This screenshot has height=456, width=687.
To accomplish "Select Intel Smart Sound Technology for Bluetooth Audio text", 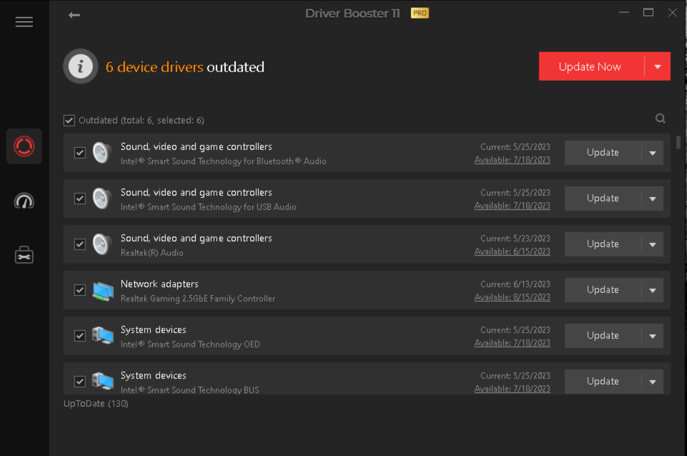I will pos(224,161).
